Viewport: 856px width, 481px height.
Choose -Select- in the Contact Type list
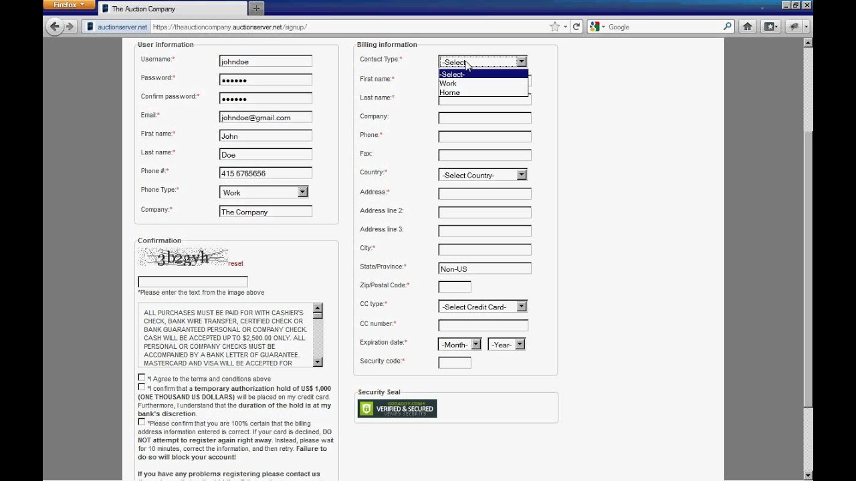(483, 74)
